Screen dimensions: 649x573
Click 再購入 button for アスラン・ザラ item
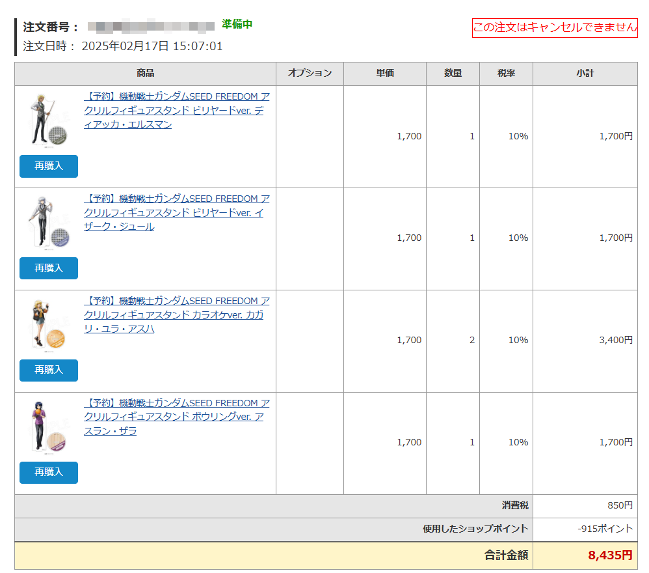point(49,472)
